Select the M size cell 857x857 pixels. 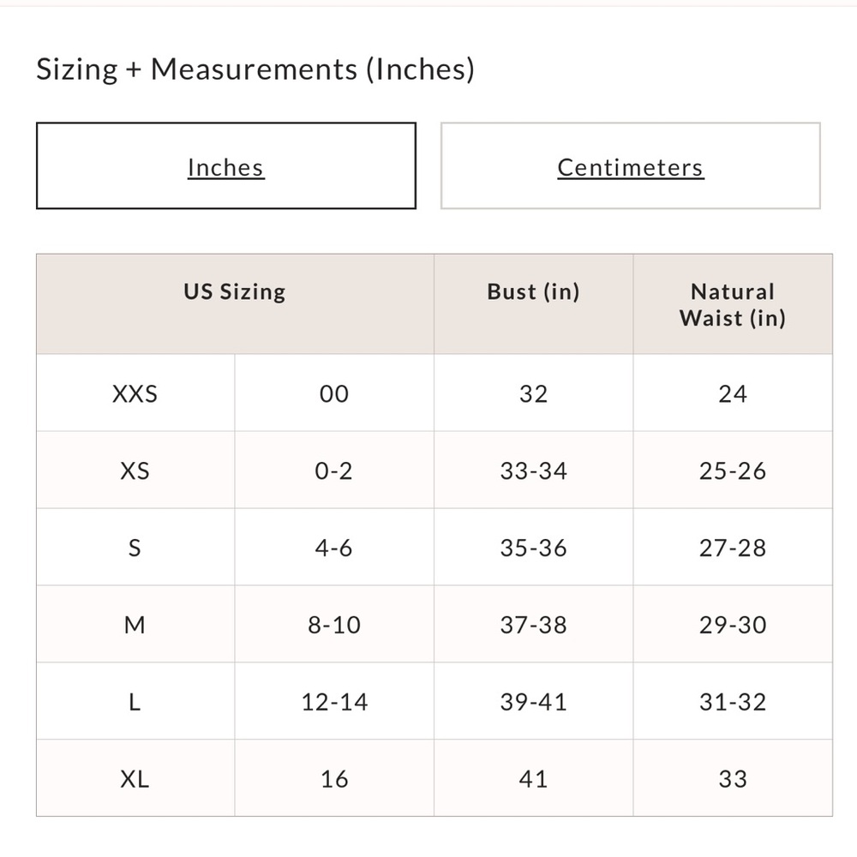(135, 624)
